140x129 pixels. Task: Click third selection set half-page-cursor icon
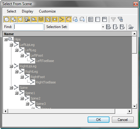tap(122, 27)
